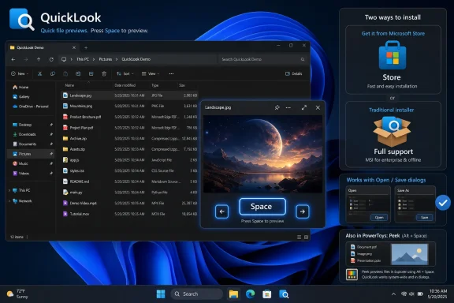Open the preview window's more options ellipsis
Screen dimensions: 454x303
(x=288, y=107)
